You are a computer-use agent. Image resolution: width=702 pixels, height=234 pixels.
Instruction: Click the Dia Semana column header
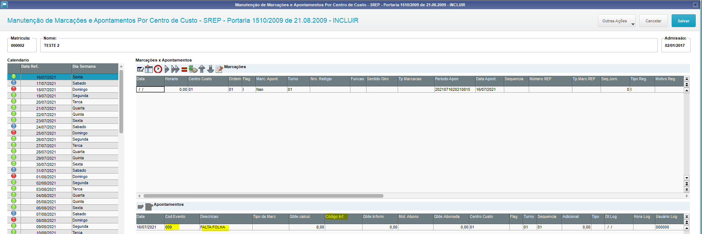(95, 68)
